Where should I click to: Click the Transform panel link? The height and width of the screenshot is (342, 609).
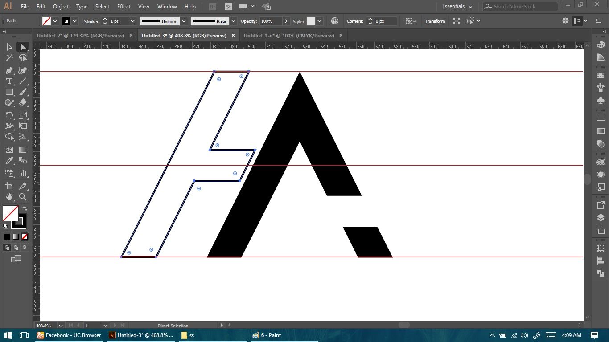[x=435, y=21]
